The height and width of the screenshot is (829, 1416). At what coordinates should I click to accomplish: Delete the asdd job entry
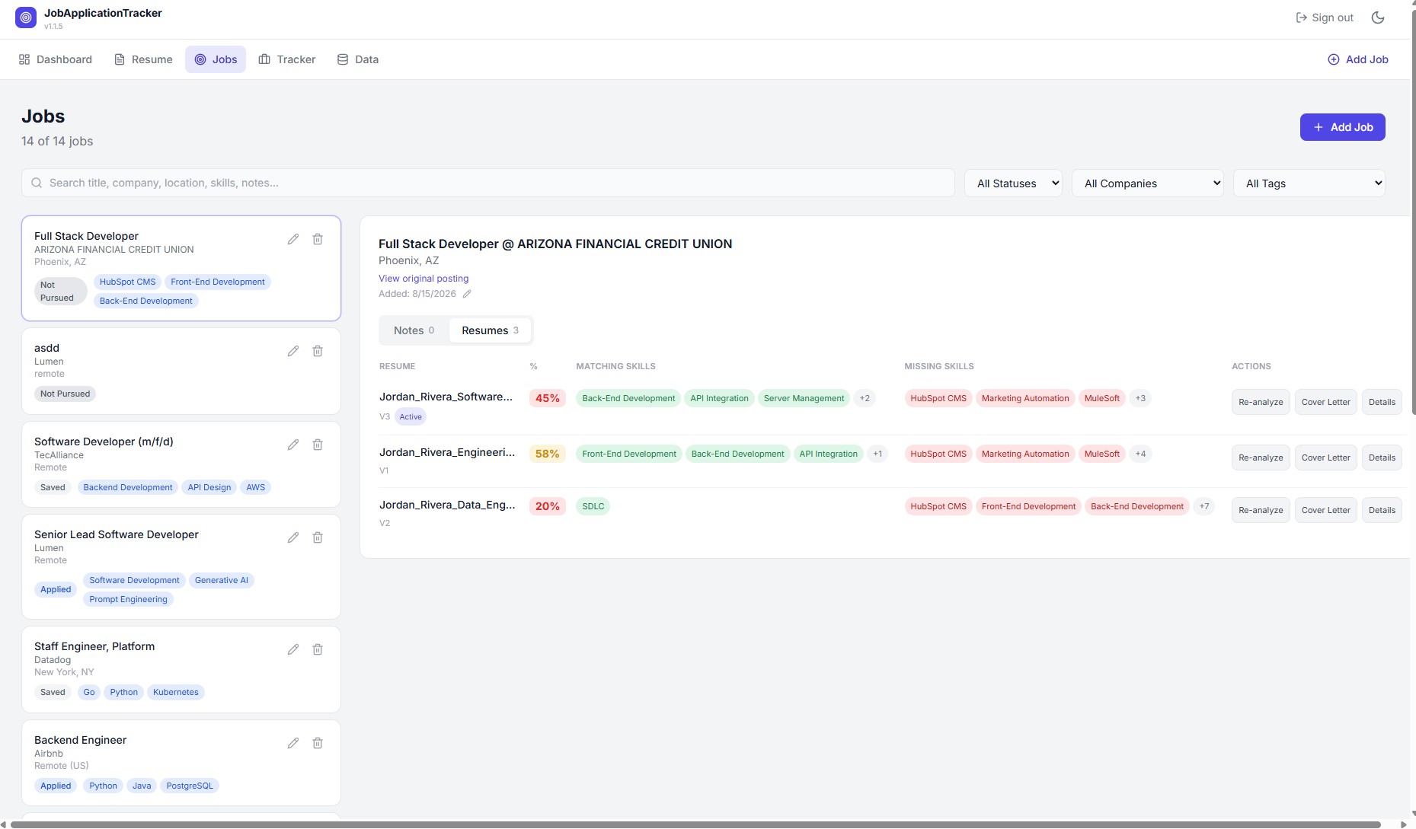point(318,351)
